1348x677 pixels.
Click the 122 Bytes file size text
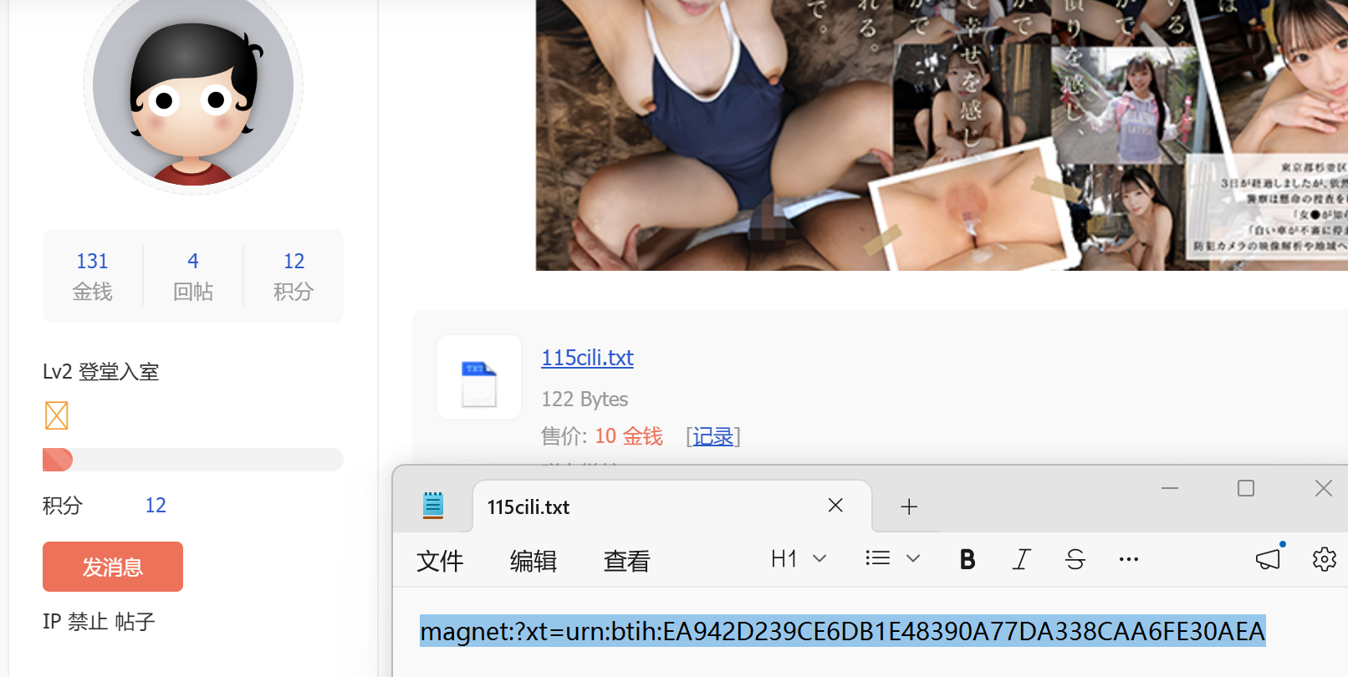[x=585, y=400]
